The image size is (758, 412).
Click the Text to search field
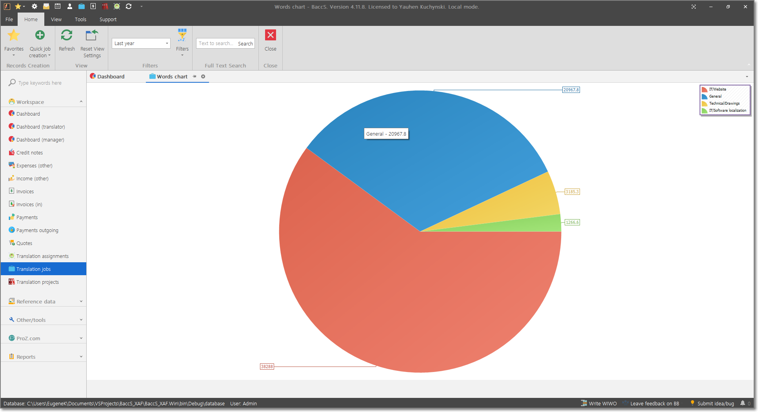coord(216,43)
